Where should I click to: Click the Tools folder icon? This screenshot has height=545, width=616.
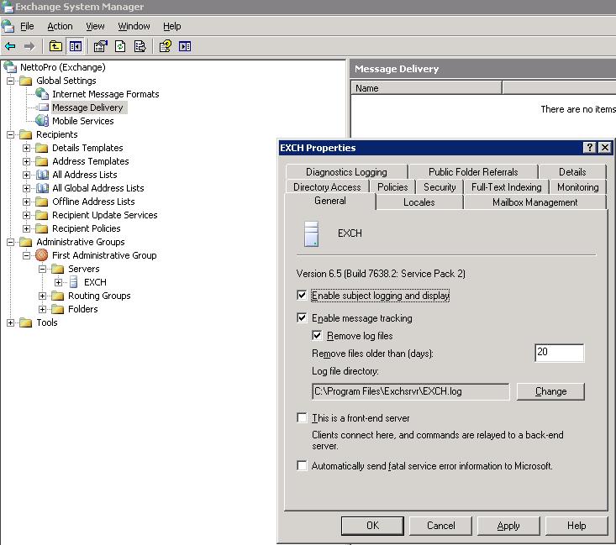point(25,322)
